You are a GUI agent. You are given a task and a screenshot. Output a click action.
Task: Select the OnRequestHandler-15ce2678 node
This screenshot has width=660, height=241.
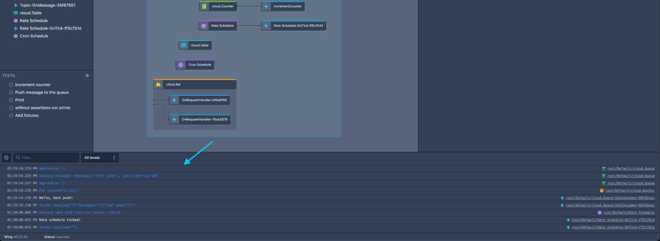204,119
